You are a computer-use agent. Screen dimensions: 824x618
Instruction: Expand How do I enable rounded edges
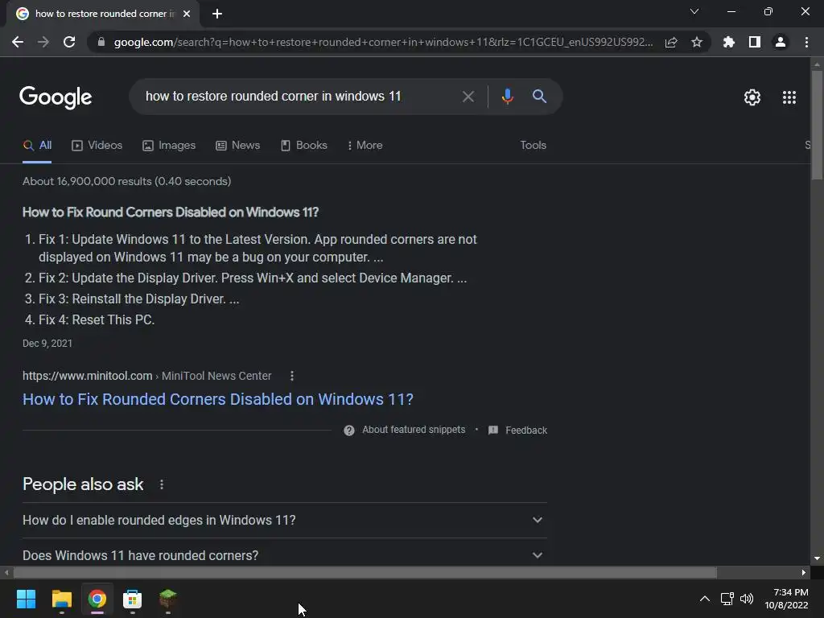(x=284, y=521)
